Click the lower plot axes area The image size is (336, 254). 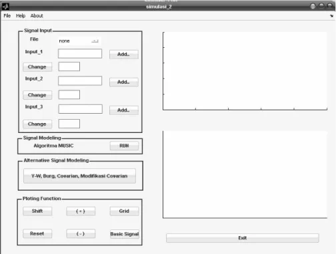pos(245,175)
